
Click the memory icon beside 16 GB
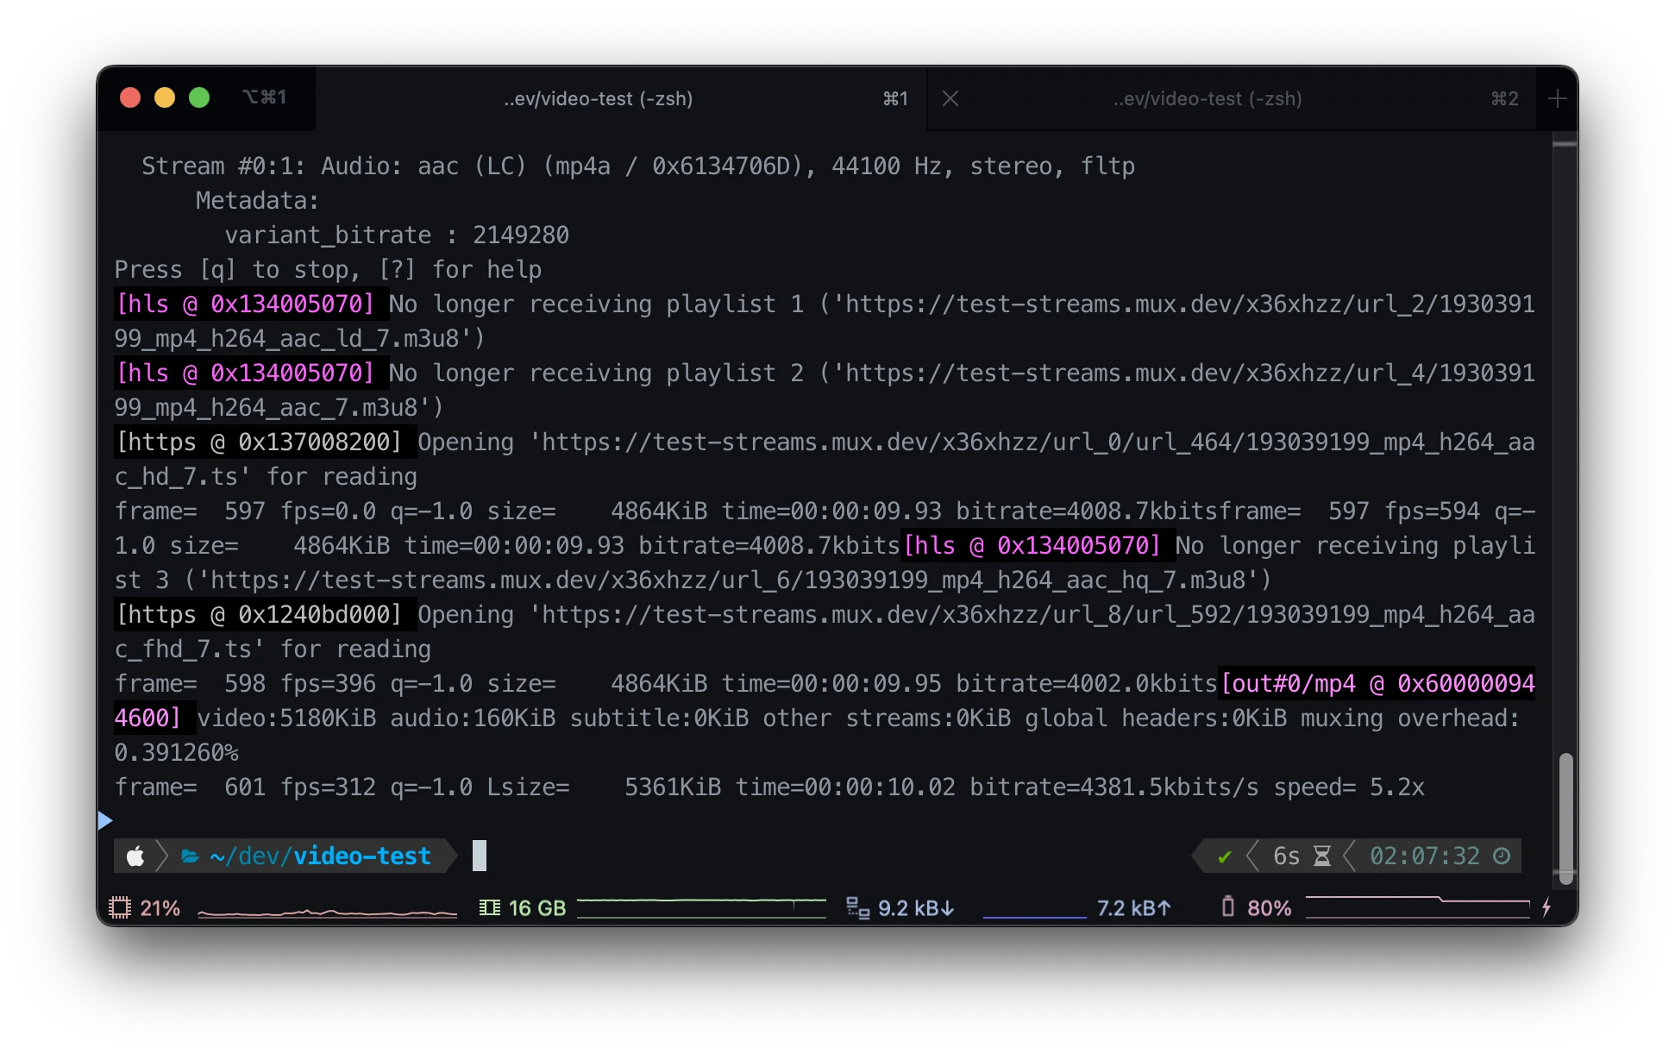click(490, 907)
